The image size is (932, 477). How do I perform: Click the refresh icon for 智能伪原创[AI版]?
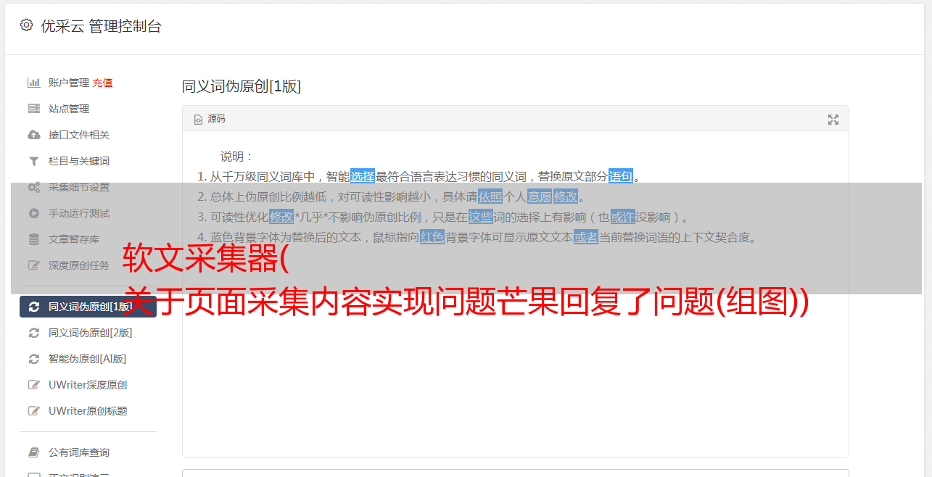tap(33, 359)
